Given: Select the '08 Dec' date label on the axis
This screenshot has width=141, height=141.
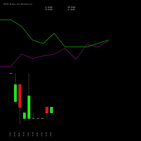Looking at the screenshot, I should [15, 134].
